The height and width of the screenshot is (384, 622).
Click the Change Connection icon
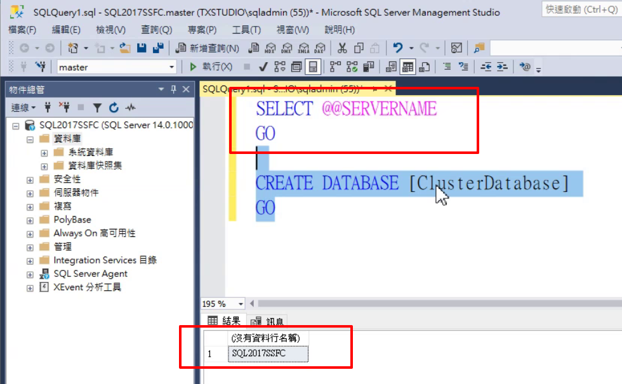click(41, 67)
